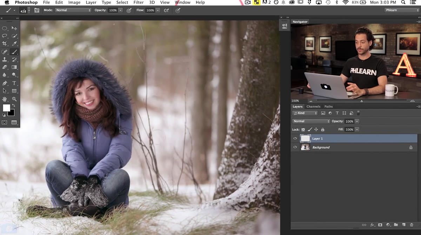Click the Add Layer Style fx icon
This screenshot has width=421, height=235.
(372, 225)
